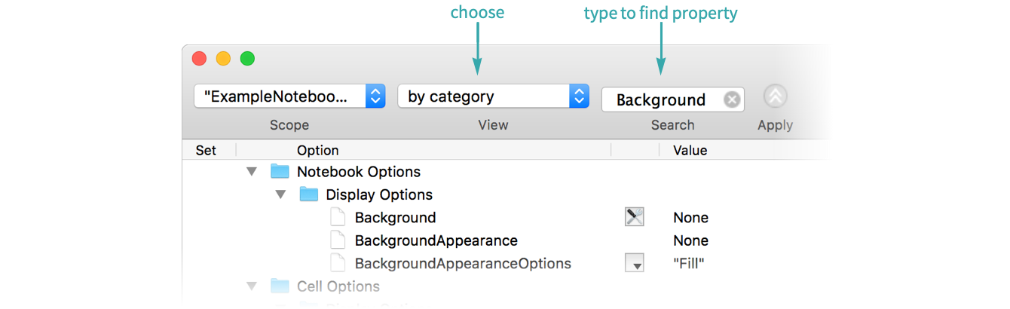Screen dimensions: 1010x309
Task: Click the Notebook Options folder icon
Action: coord(280,172)
